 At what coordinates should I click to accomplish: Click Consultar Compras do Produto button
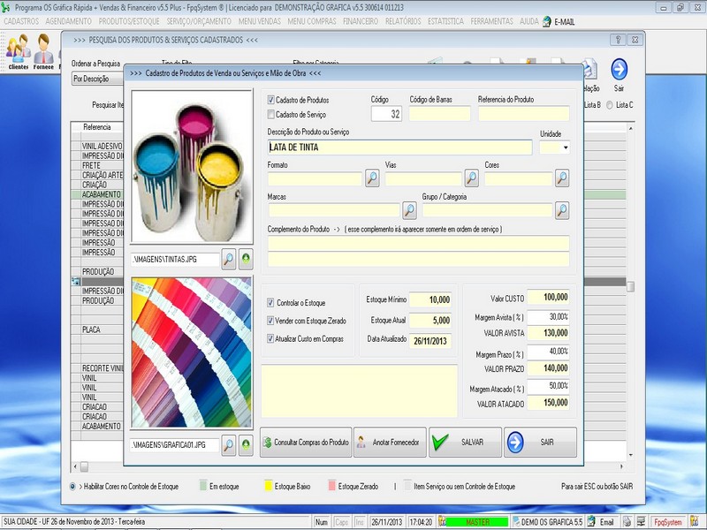306,442
